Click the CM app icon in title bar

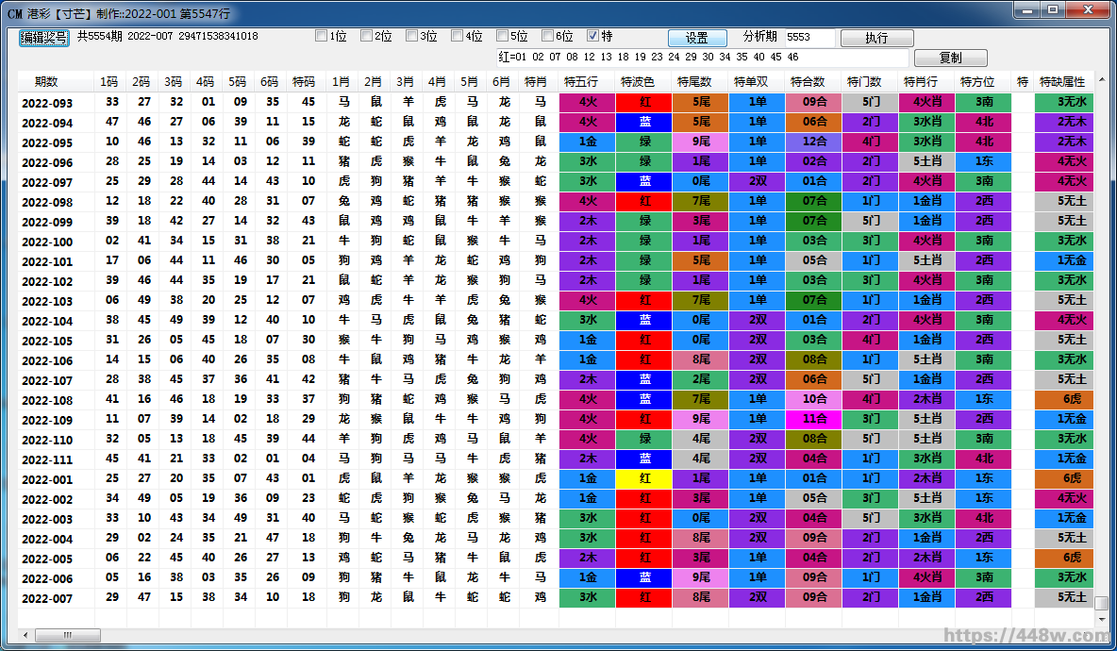pyautogui.click(x=13, y=13)
